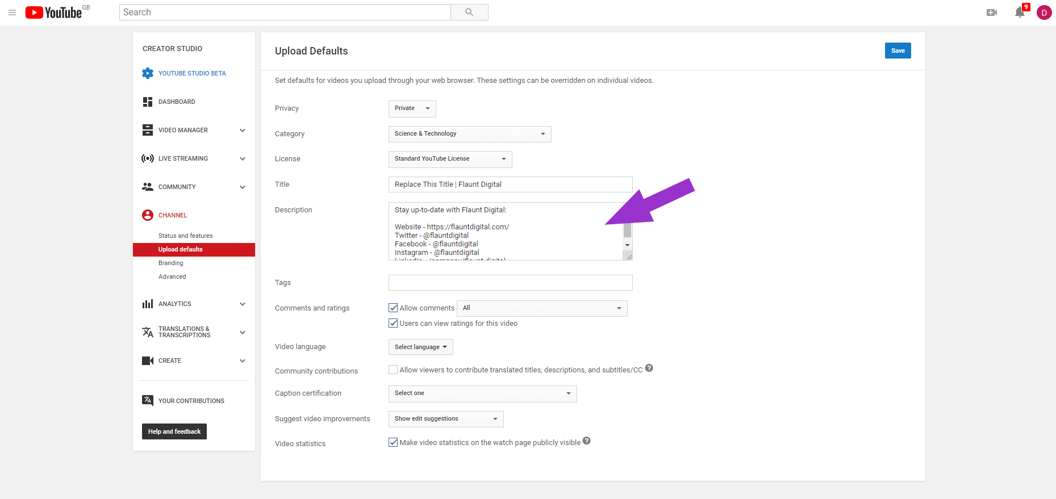Toggle the Allow comments checkbox
This screenshot has width=1056, height=499.
tap(393, 308)
